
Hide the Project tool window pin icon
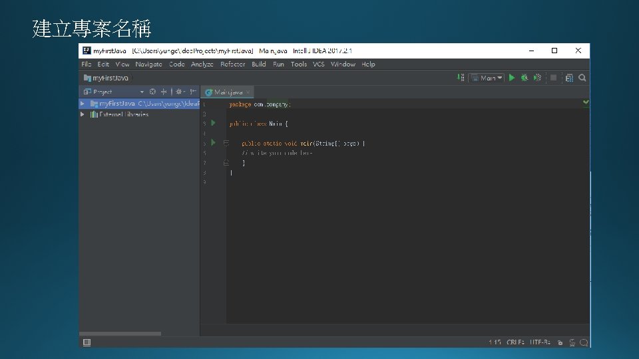pyautogui.click(x=193, y=92)
